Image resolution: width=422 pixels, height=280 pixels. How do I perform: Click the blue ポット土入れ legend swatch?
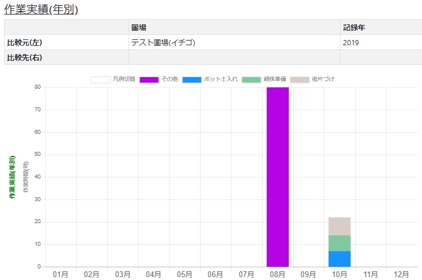[x=192, y=79]
